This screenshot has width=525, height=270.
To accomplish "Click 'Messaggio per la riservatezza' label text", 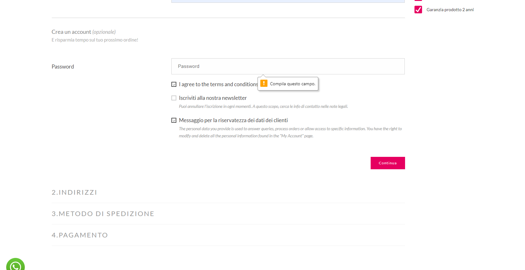I will 233,120.
